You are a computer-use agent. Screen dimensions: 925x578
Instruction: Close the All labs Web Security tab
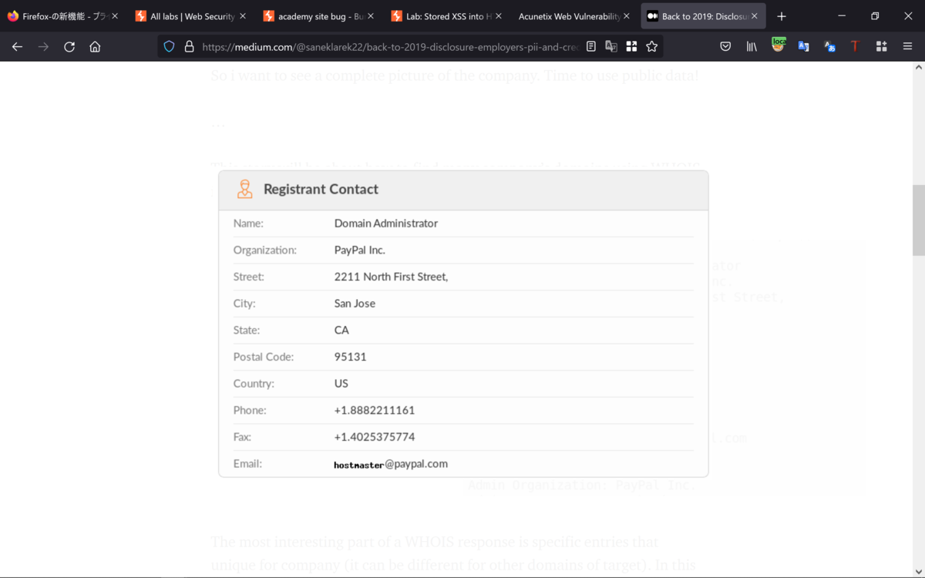243,16
